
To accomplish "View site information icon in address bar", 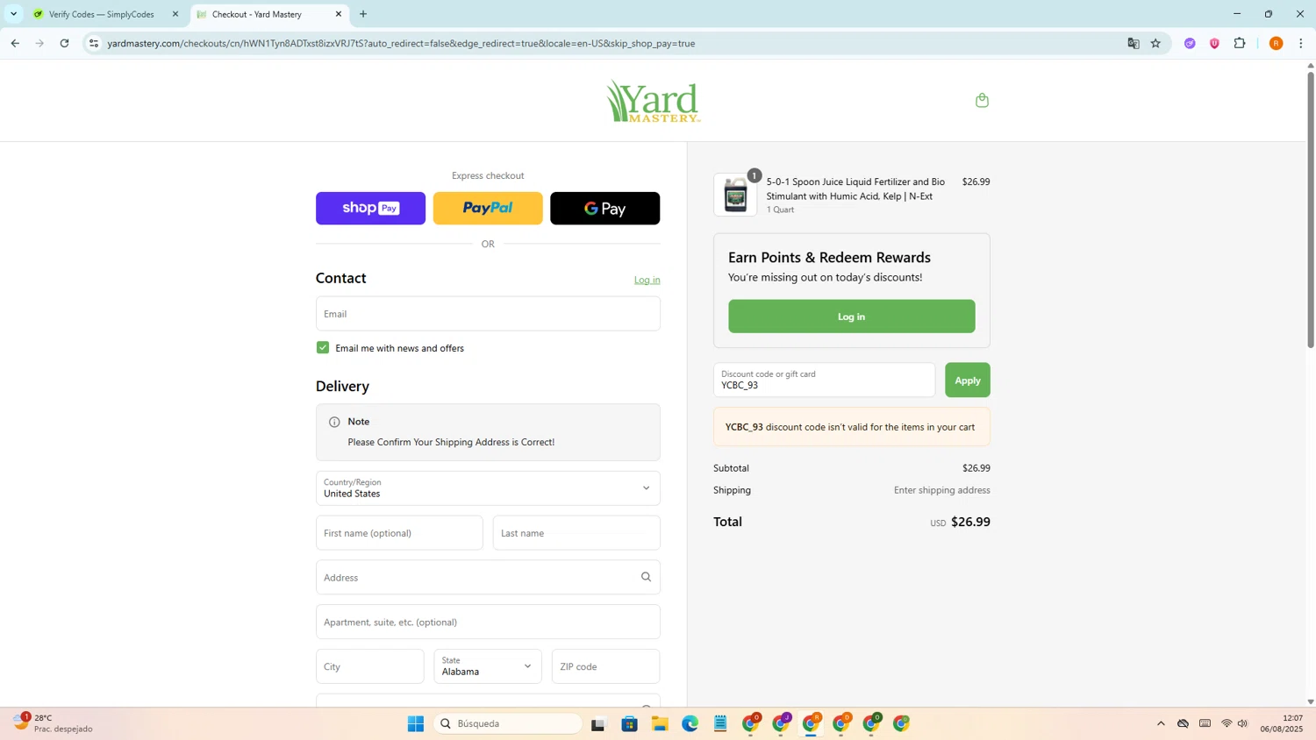I will (x=94, y=43).
